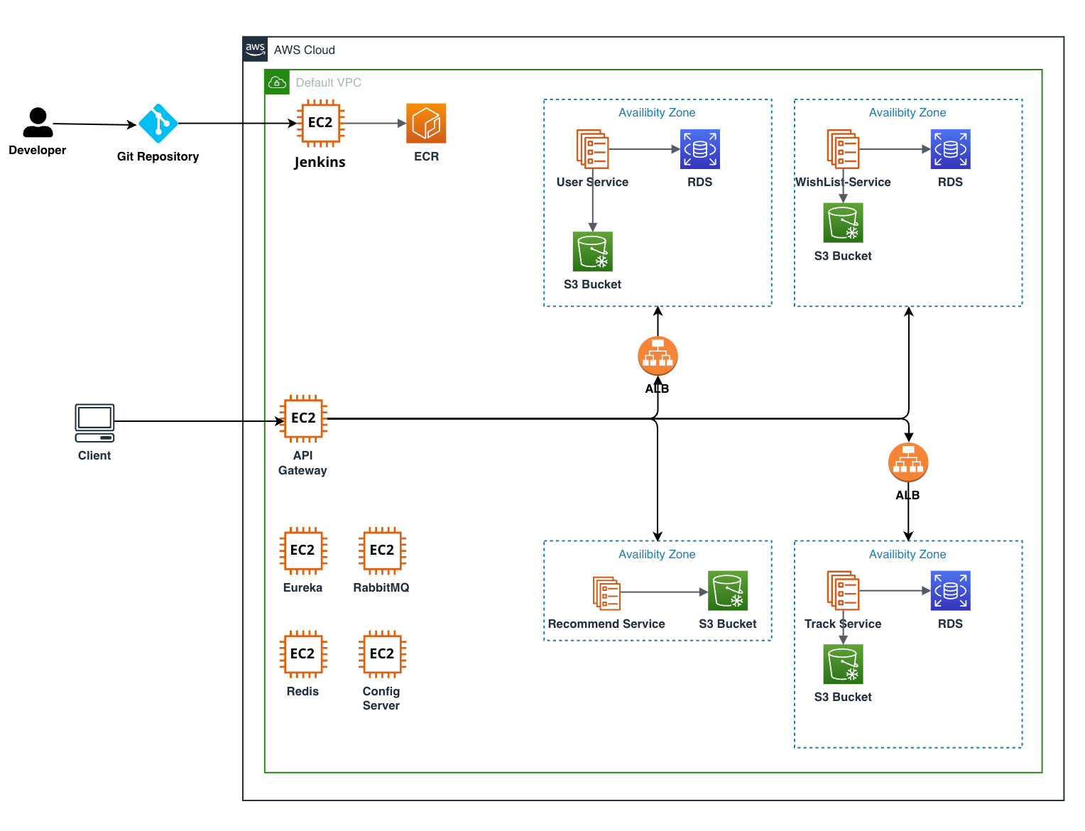Select the 'Developer' text label
Viewport: 1085px width, 831px height.
pyautogui.click(x=38, y=150)
